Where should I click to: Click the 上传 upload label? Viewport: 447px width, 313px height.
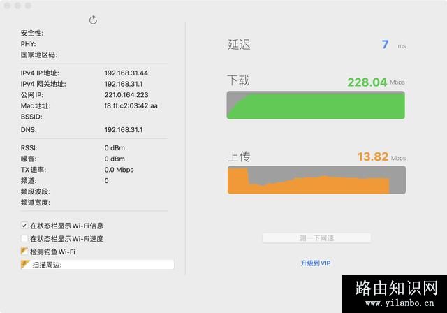tap(239, 156)
